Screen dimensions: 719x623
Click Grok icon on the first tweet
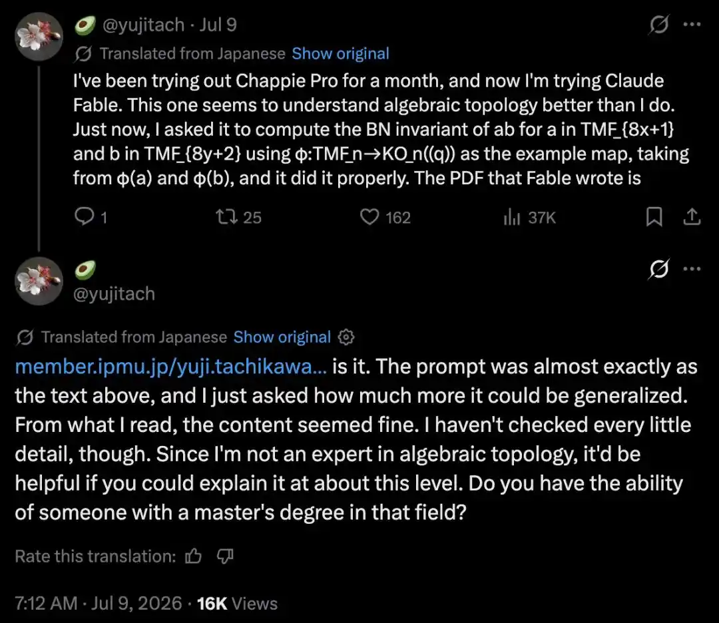[x=659, y=25]
